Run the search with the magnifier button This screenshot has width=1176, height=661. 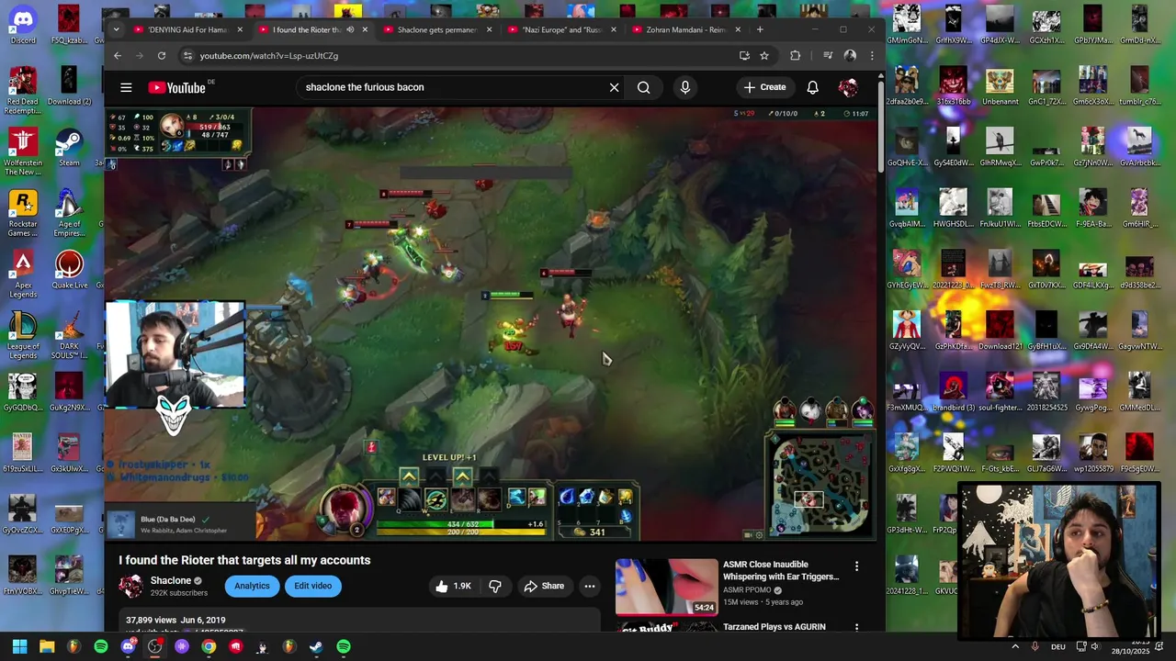tap(643, 87)
